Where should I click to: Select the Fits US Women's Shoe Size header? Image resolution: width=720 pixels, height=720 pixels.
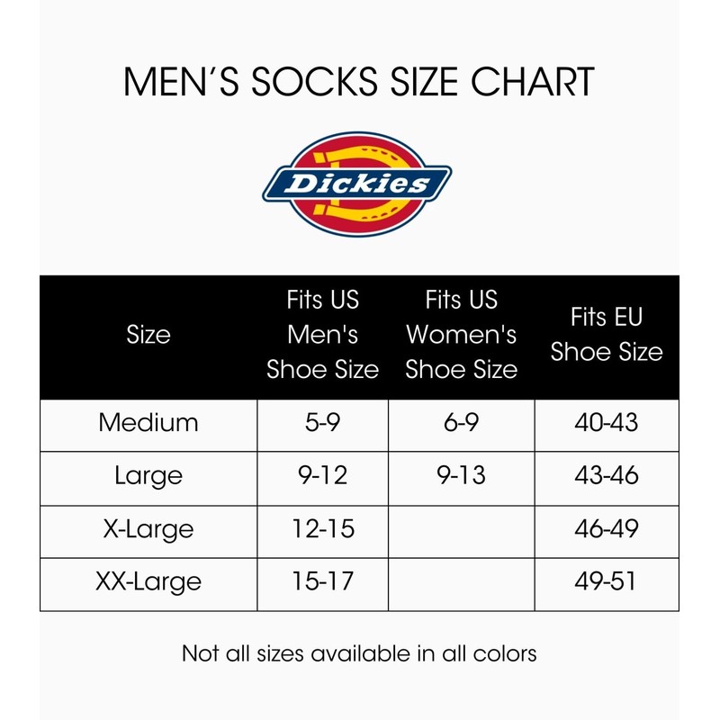[x=461, y=335]
